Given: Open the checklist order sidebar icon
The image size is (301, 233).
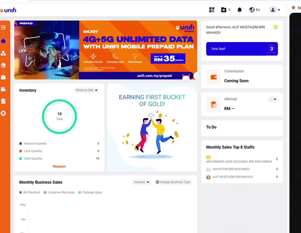Looking at the screenshot, I should tap(3, 89).
